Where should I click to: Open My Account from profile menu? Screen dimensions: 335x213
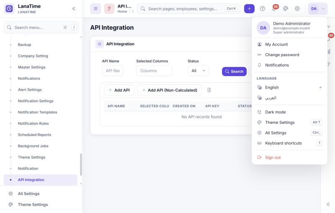289,44
